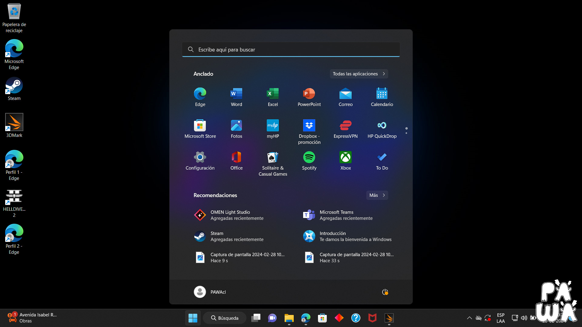The height and width of the screenshot is (327, 582).
Task: Open the Xbox app
Action: click(x=346, y=161)
